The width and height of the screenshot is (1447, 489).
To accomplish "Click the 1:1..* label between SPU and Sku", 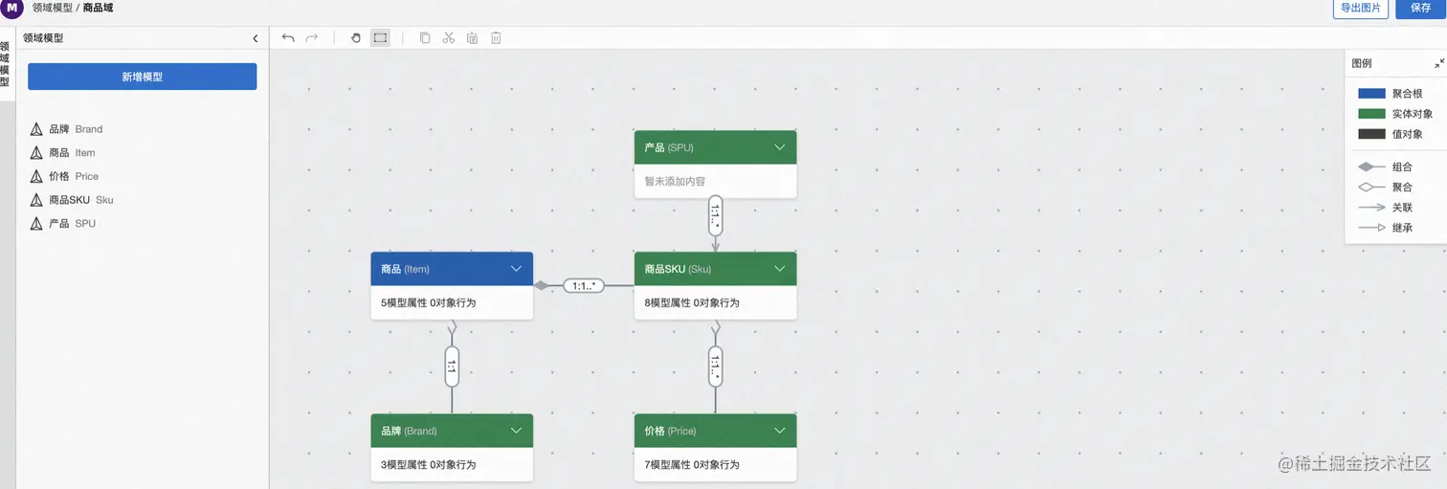I will click(715, 215).
